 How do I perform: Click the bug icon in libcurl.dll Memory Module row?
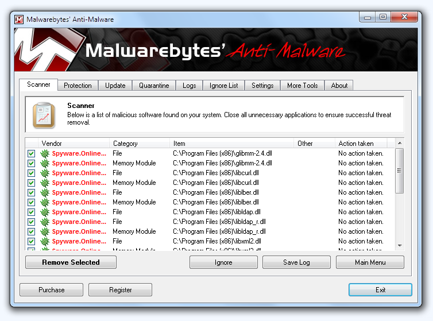(45, 183)
